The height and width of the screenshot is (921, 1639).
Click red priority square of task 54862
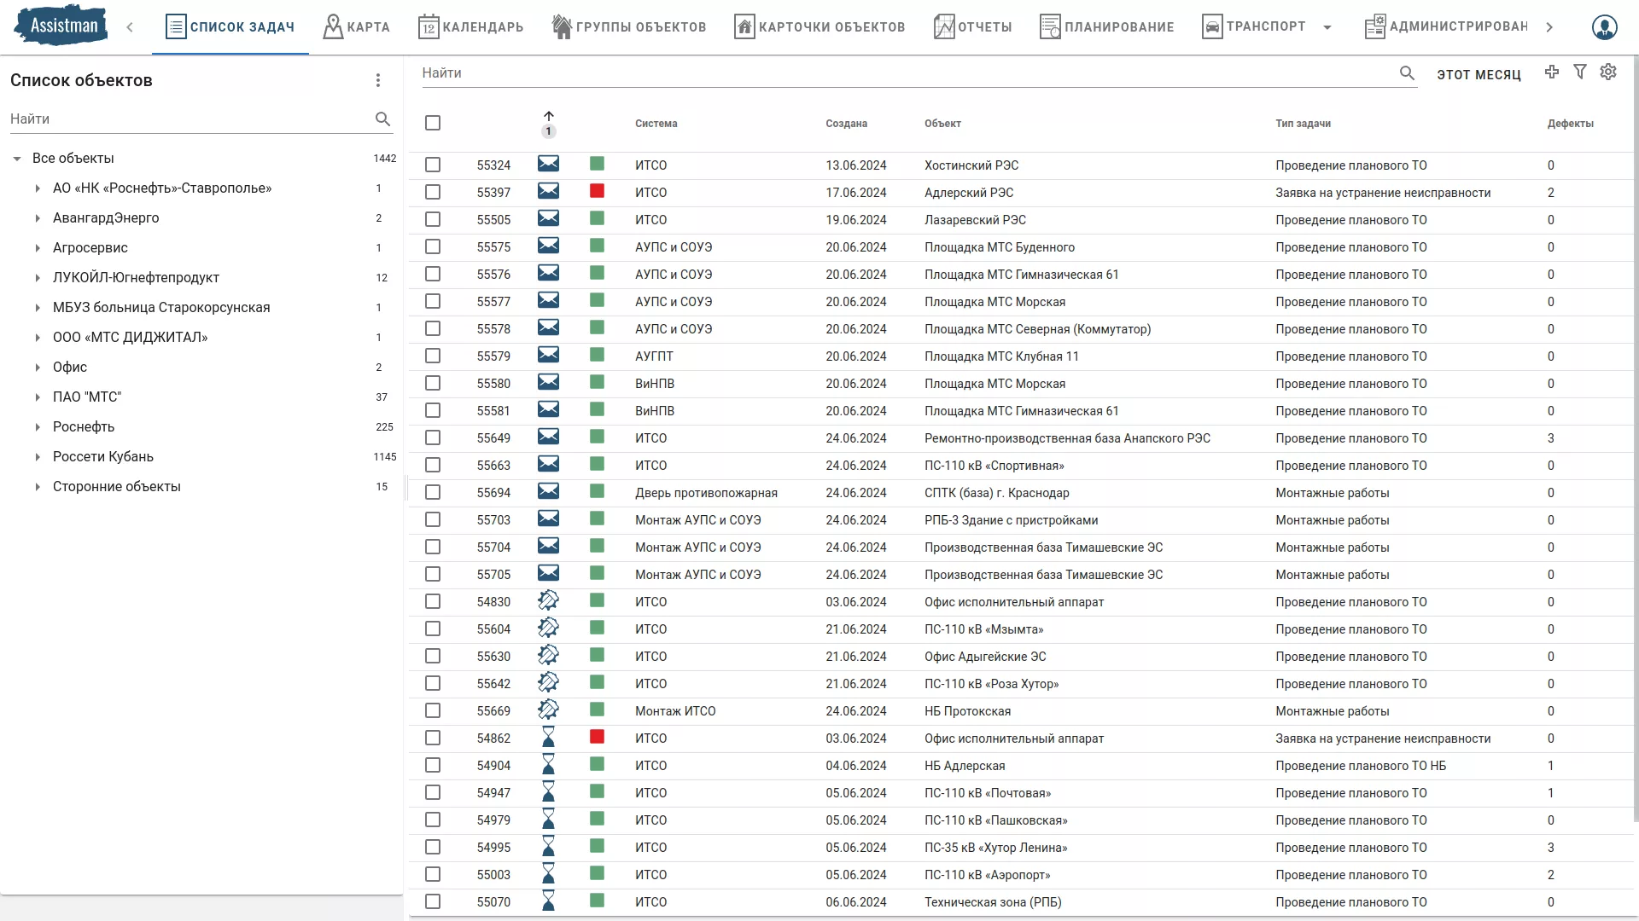point(597,737)
